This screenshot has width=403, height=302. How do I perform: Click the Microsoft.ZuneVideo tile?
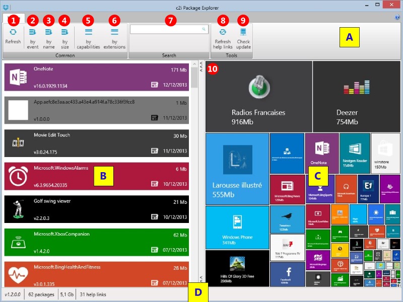(x=318, y=216)
